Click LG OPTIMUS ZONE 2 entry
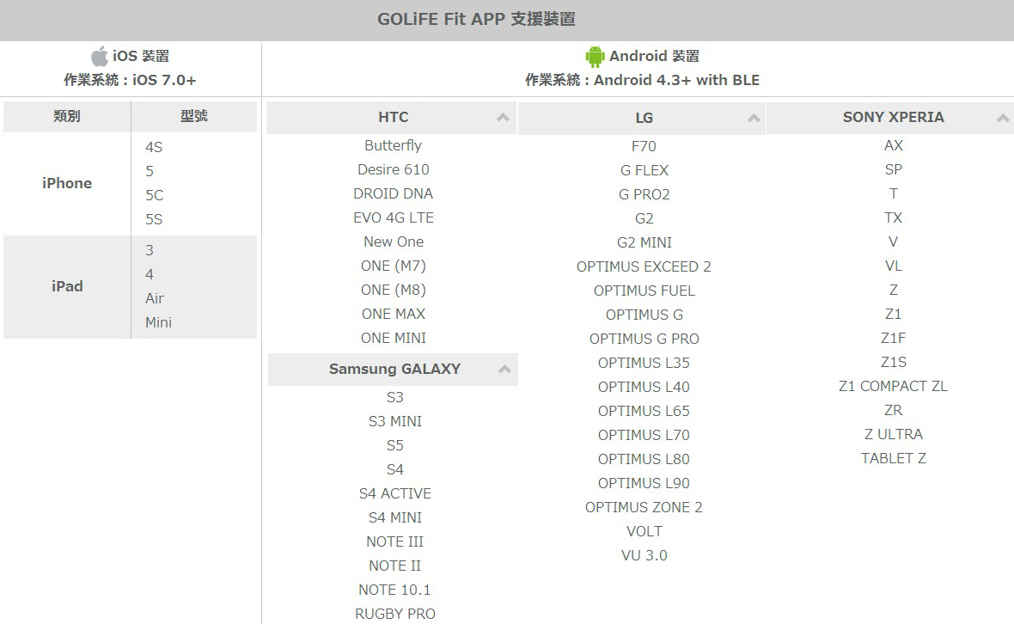The image size is (1014, 624). (644, 508)
